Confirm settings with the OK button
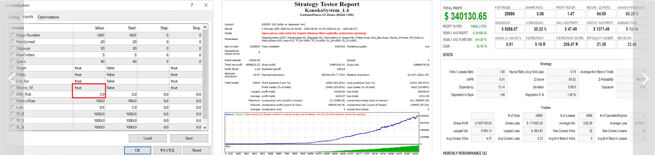The image size is (655, 155). click(x=137, y=150)
